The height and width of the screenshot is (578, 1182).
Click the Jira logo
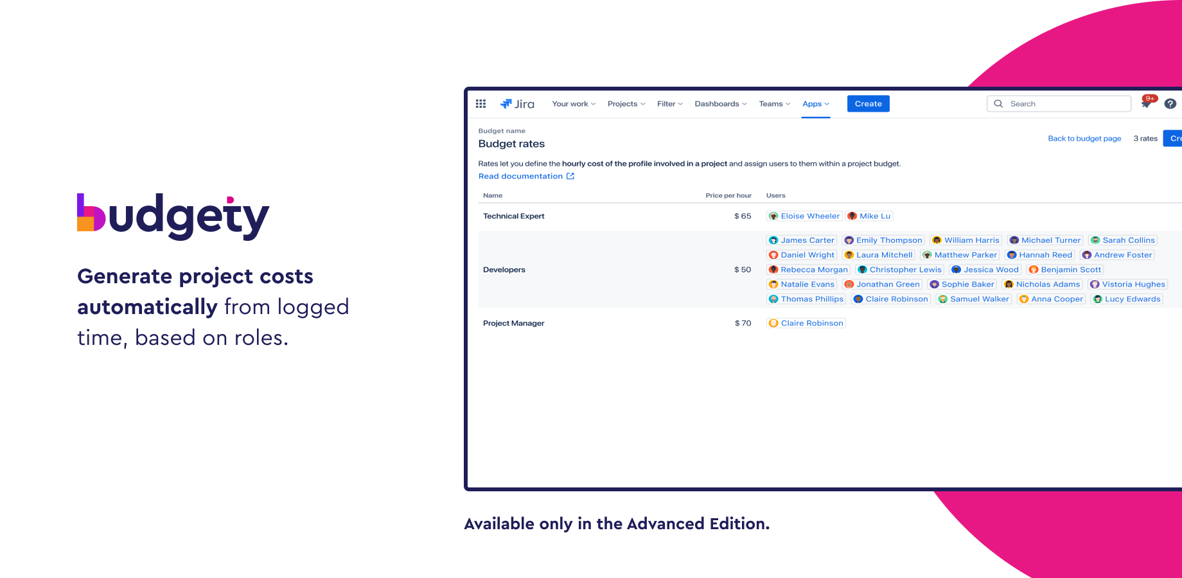(517, 103)
